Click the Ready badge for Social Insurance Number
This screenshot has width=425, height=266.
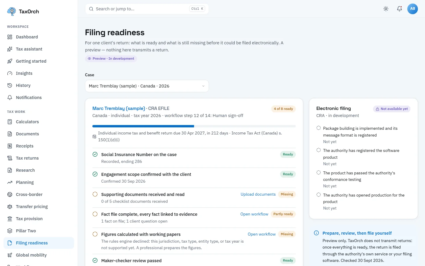288,154
